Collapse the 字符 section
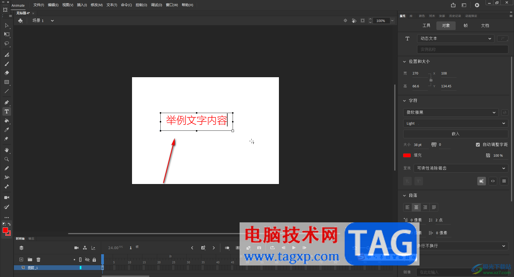 click(x=405, y=101)
